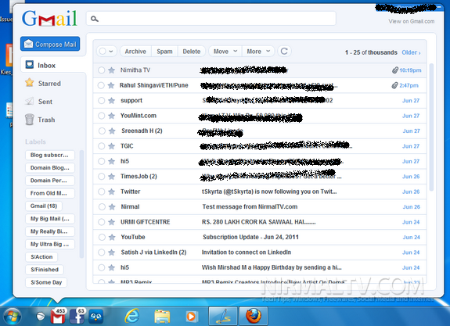
Task: Open Gmail taskbar icon with 453 badge
Action: [59, 316]
